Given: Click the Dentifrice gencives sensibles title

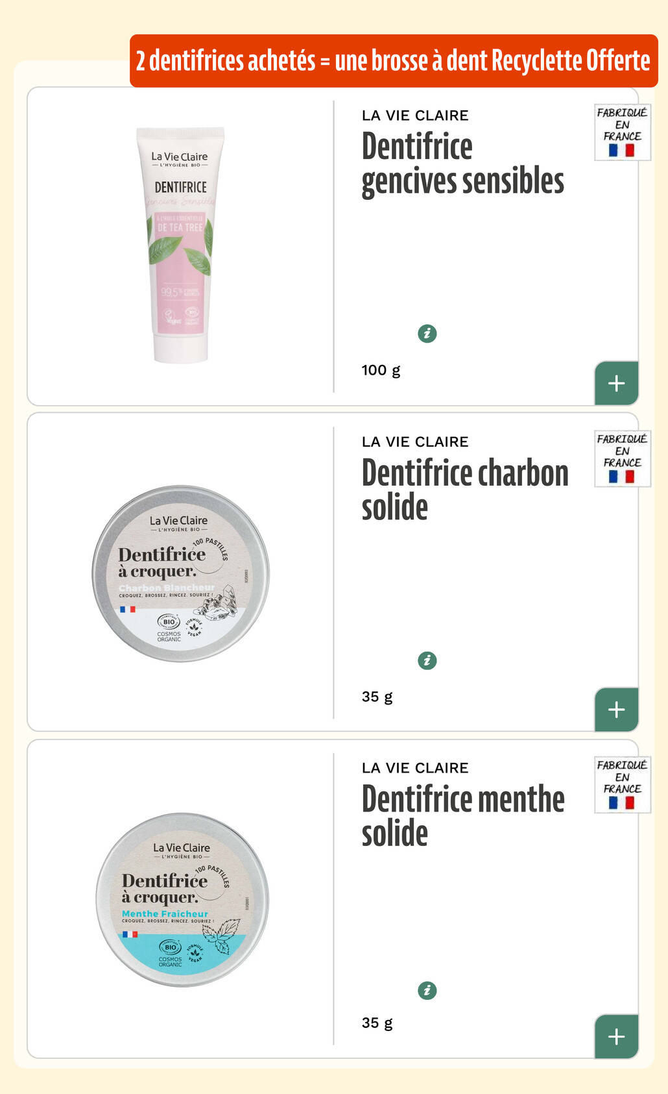Looking at the screenshot, I should click(462, 164).
